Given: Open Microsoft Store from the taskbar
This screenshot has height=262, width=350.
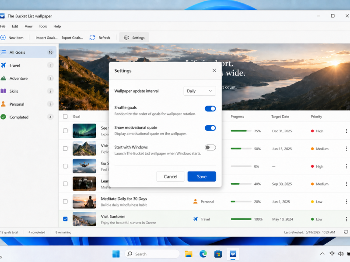Looking at the screenshot, I should click(x=218, y=254).
